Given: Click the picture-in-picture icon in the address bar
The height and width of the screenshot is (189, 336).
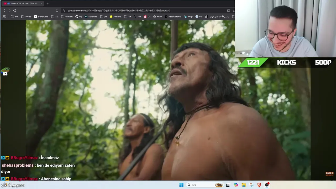Looking at the screenshot, I should 228,10.
